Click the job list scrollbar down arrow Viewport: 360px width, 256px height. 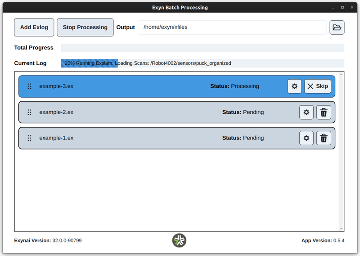click(x=342, y=229)
